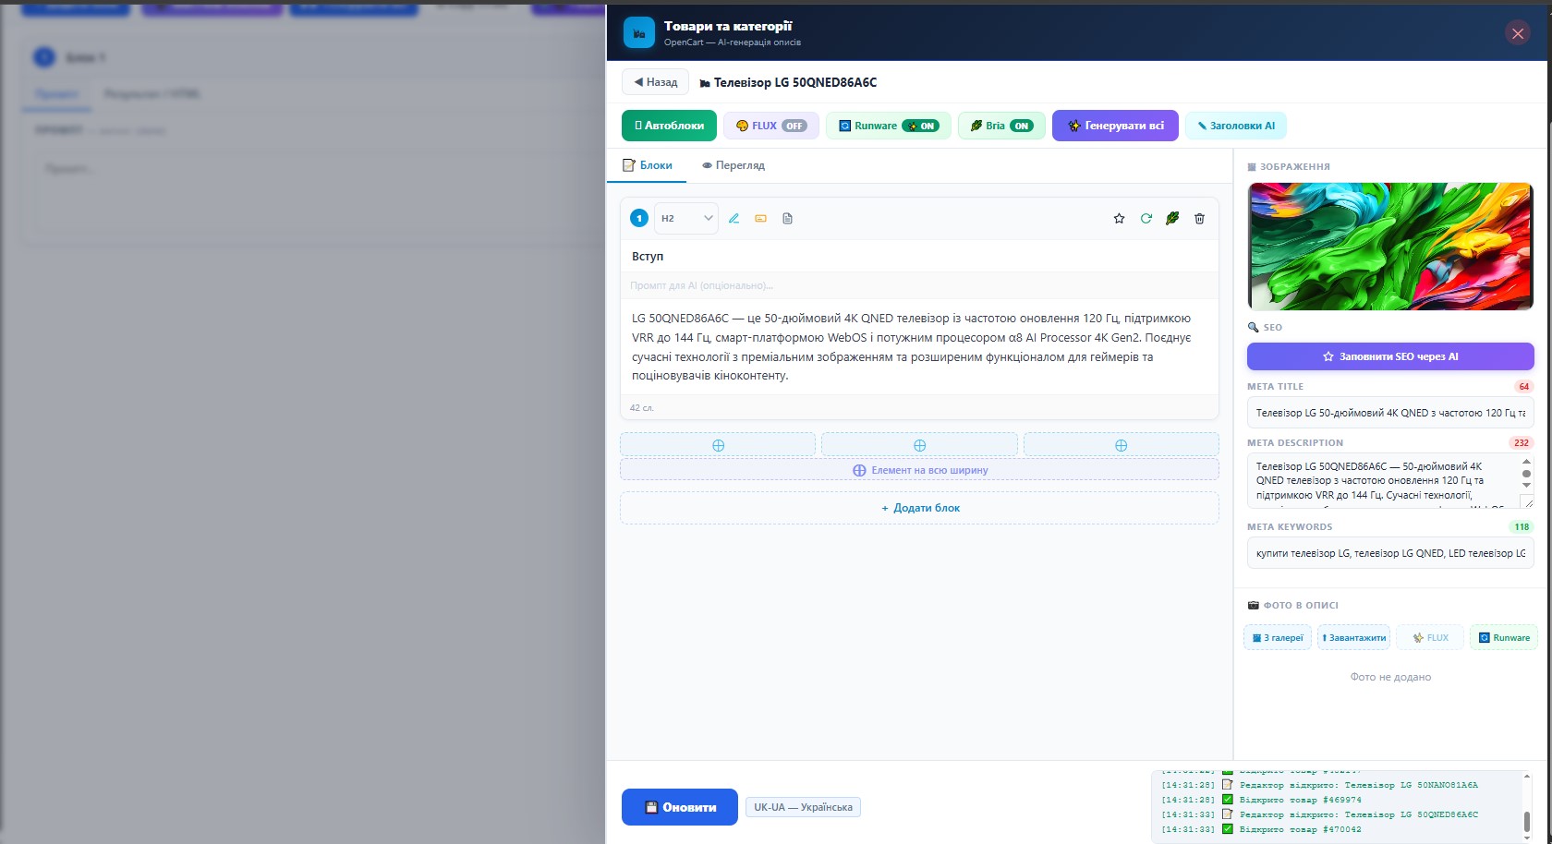This screenshot has width=1552, height=844.
Task: Click product title Телевізор LG 50QNED86A6C
Action: tap(794, 82)
